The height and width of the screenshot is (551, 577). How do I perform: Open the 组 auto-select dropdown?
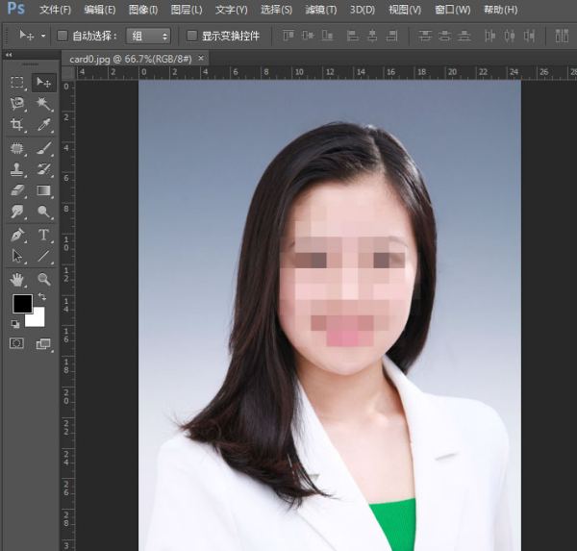[x=150, y=36]
